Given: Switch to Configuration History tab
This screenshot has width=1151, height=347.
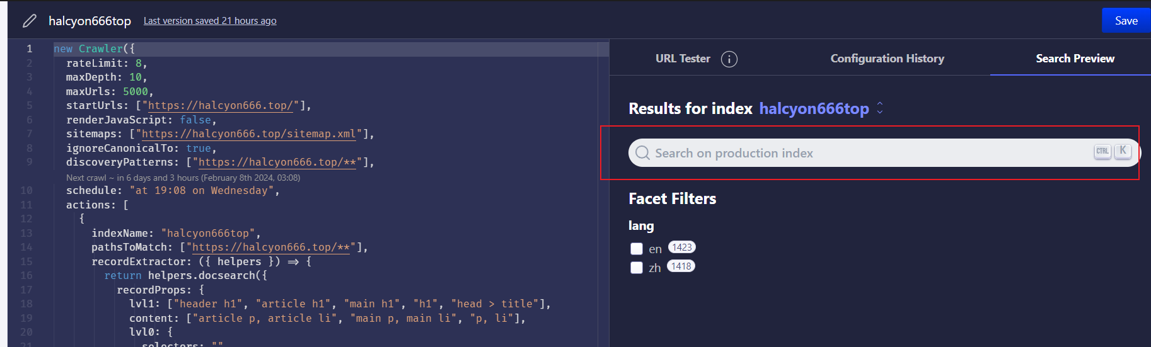Looking at the screenshot, I should click(887, 59).
